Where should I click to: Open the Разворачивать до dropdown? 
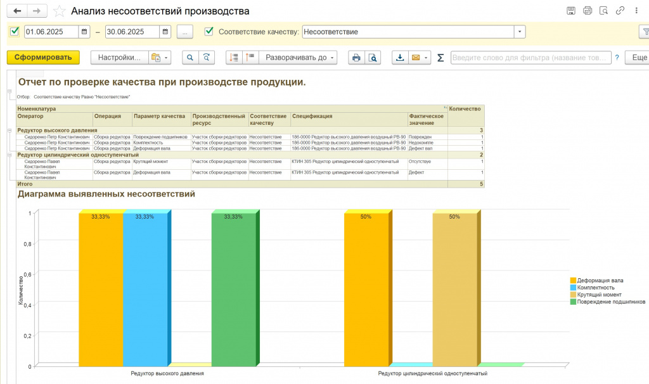(298, 58)
